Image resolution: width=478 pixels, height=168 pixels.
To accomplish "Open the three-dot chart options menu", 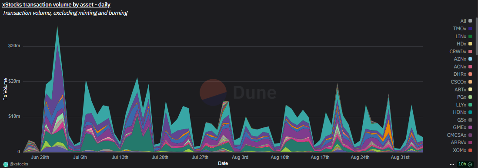I will pyautogui.click(x=452, y=164).
